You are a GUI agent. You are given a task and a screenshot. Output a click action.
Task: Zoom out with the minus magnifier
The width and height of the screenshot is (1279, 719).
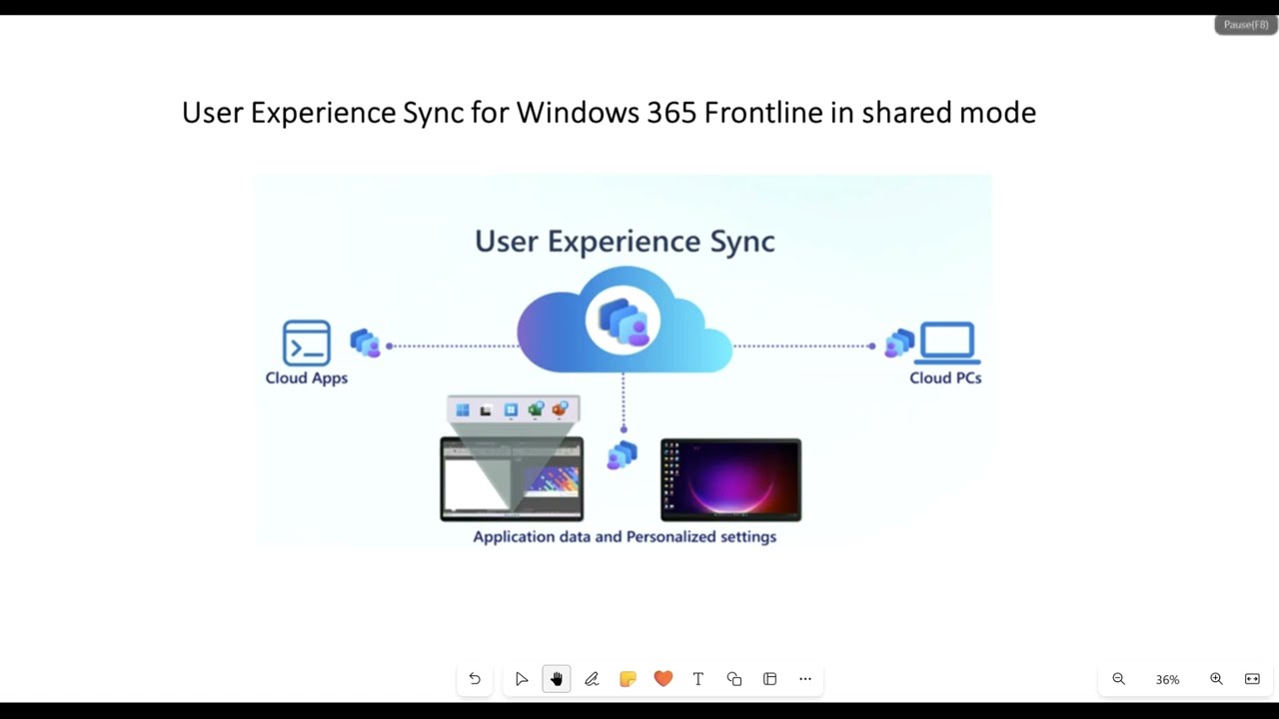(x=1119, y=679)
